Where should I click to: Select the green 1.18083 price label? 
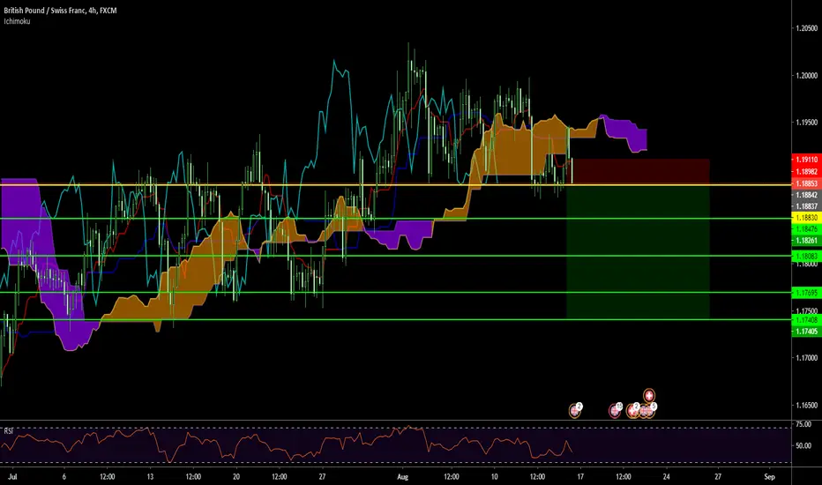click(806, 257)
